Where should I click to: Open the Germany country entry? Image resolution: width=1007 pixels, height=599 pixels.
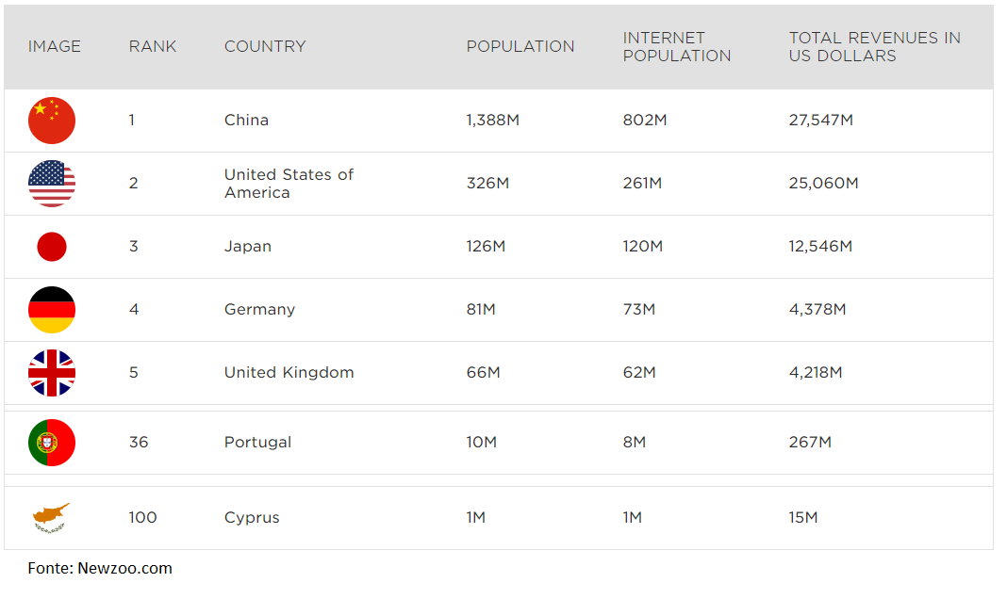[x=259, y=310]
